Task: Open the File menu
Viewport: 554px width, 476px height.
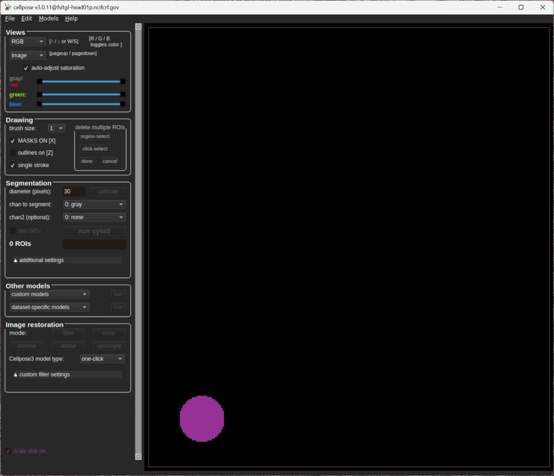Action: pyautogui.click(x=10, y=18)
